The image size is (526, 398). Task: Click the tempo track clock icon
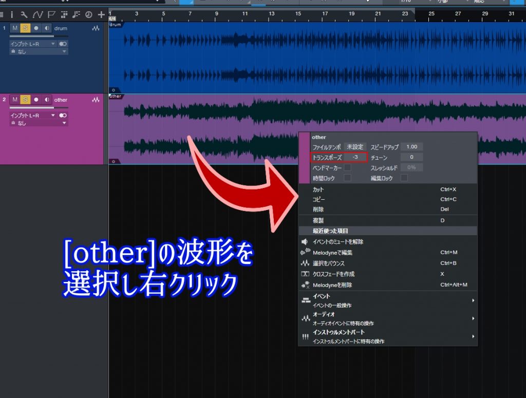[x=88, y=14]
